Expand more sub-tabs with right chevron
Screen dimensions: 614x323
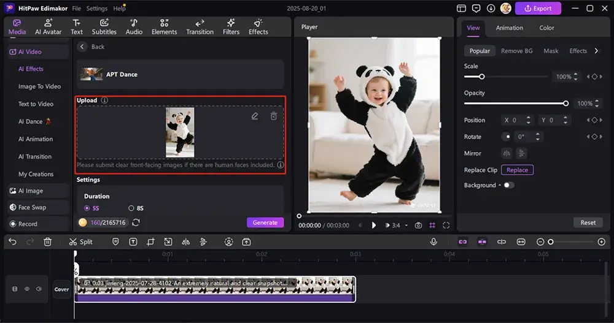pyautogui.click(x=596, y=51)
